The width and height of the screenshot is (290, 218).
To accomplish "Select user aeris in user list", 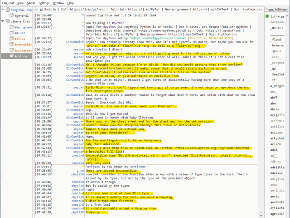I will coord(275,196).
